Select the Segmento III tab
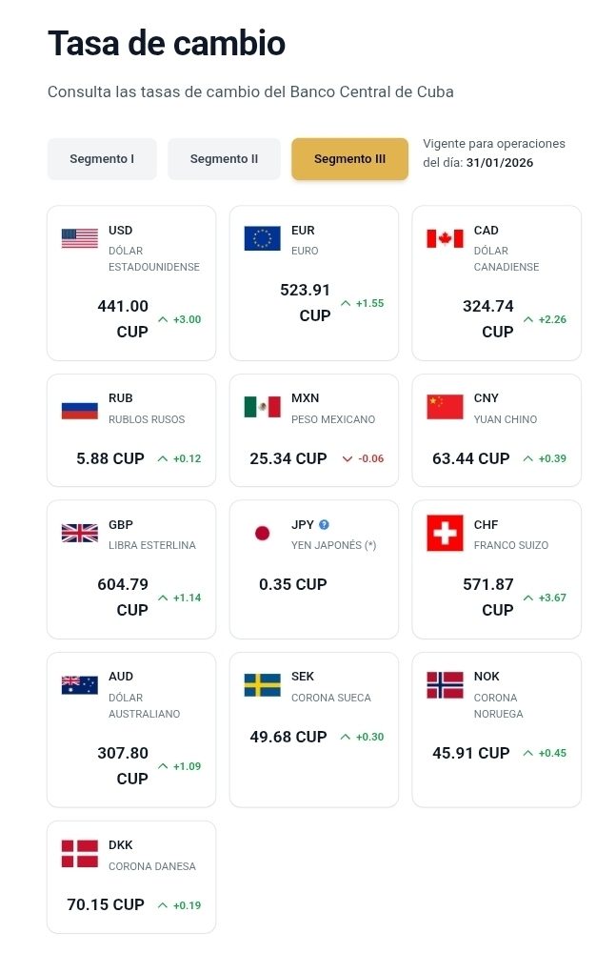The image size is (616, 953). (349, 159)
